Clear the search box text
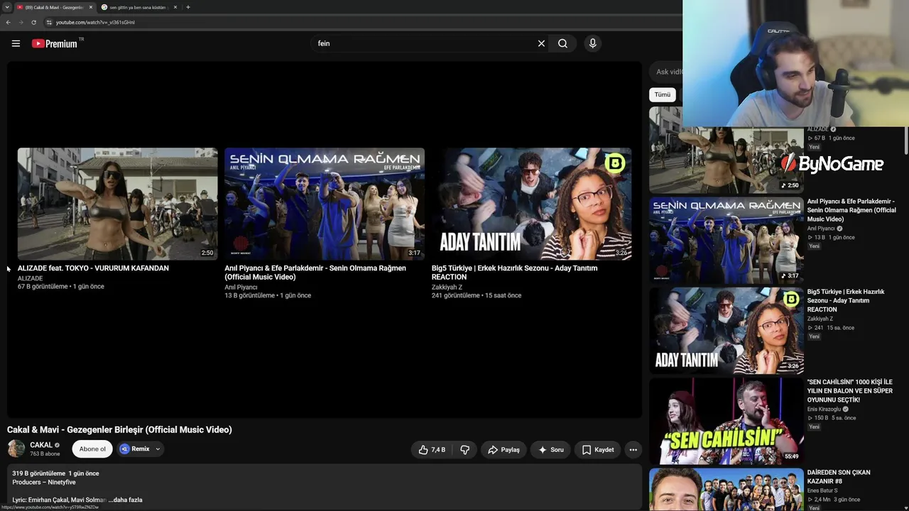Viewport: 909px width, 511px height. (x=541, y=43)
